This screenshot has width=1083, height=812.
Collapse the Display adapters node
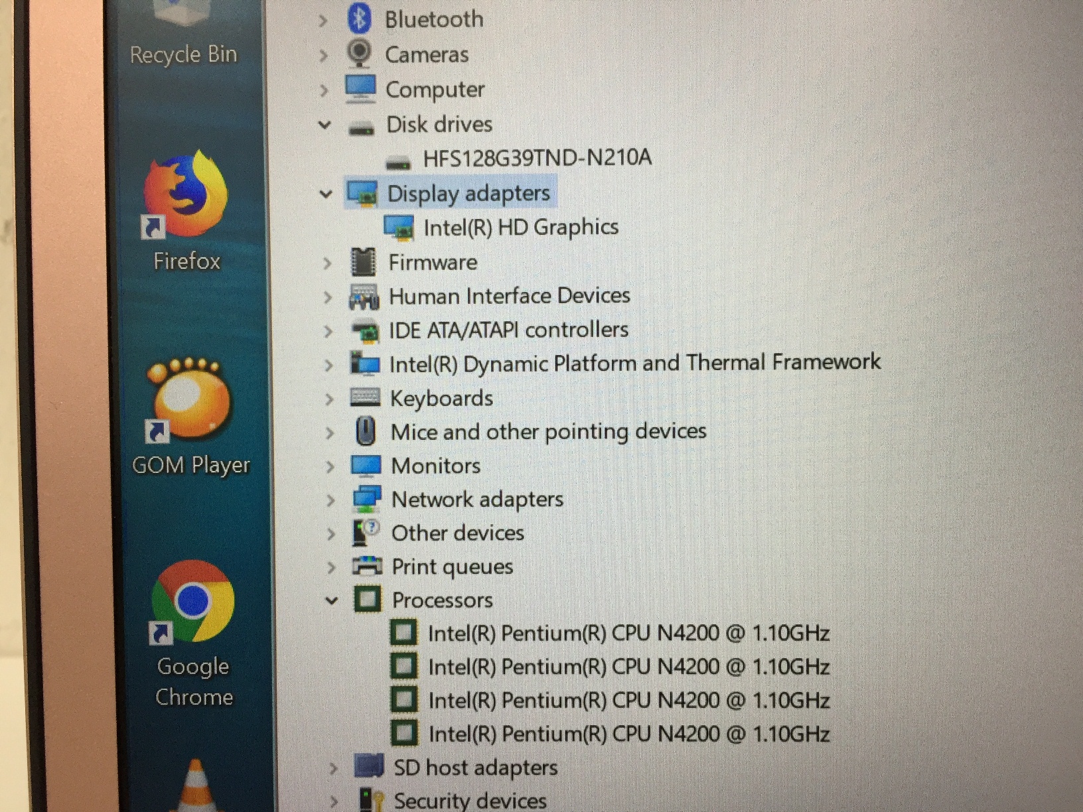point(325,194)
